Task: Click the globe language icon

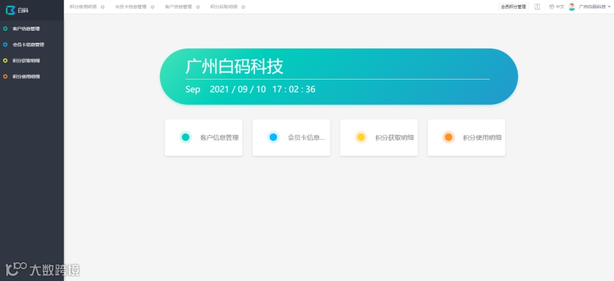Action: click(x=551, y=7)
